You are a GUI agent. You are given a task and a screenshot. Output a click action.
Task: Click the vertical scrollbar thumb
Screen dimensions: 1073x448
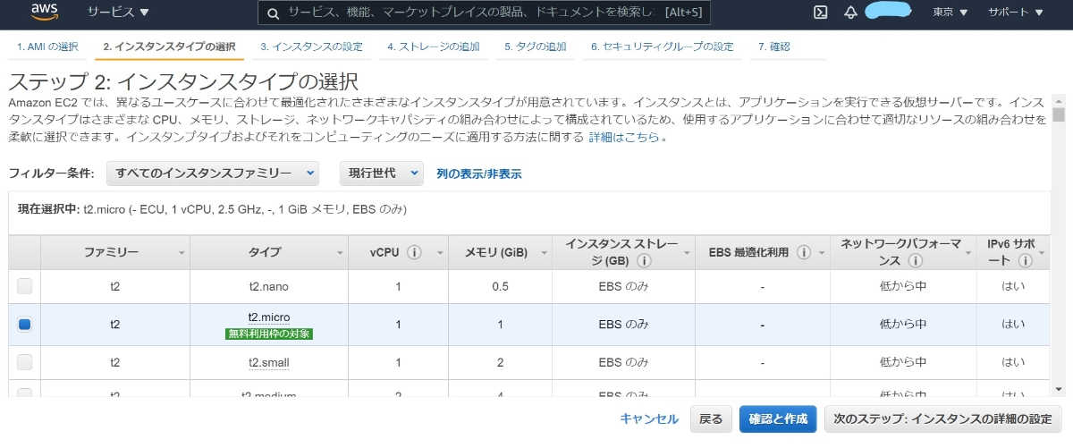(1059, 114)
